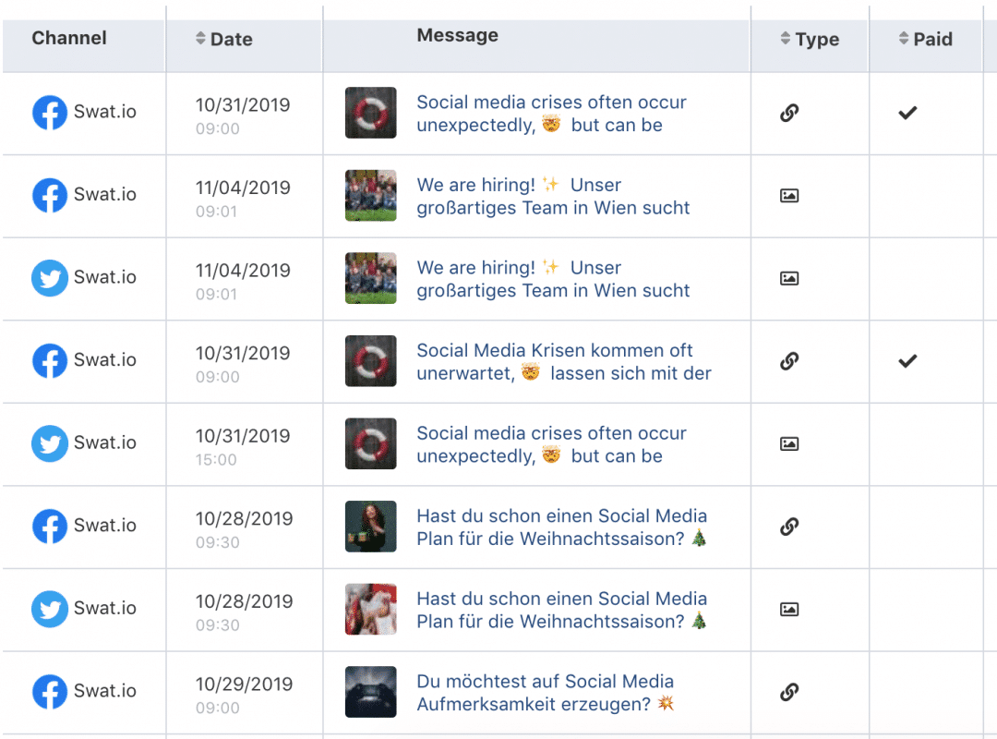
Task: Click Twitter icon in the 11/04/2019 row
Action: [50, 278]
